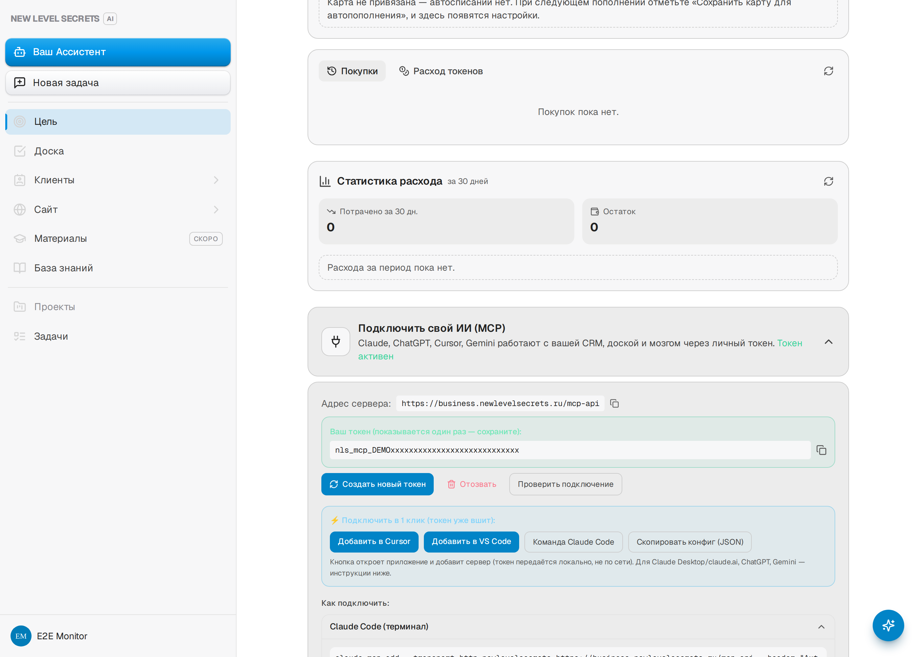Copy the server address with copy icon

coord(614,403)
